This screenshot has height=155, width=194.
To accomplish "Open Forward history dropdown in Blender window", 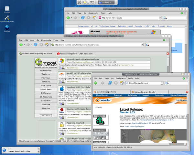I will [106, 83].
